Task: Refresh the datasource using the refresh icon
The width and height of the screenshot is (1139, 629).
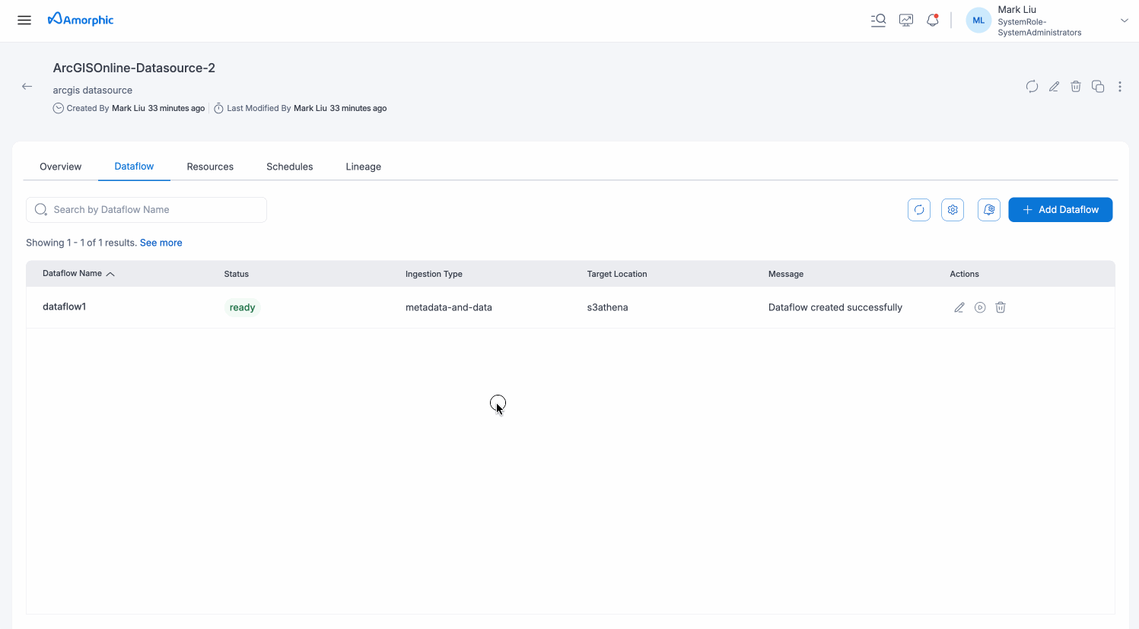Action: tap(1031, 86)
